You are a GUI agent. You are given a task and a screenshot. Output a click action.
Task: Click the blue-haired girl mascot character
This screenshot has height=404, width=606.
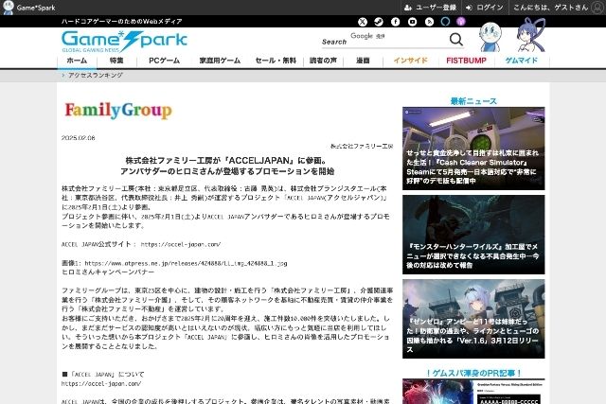(x=531, y=36)
